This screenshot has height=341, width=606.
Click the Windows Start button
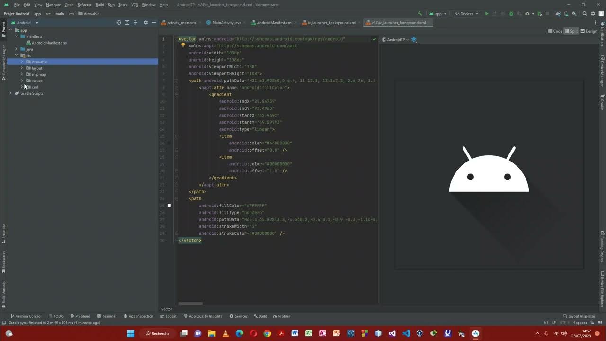pyautogui.click(x=131, y=333)
